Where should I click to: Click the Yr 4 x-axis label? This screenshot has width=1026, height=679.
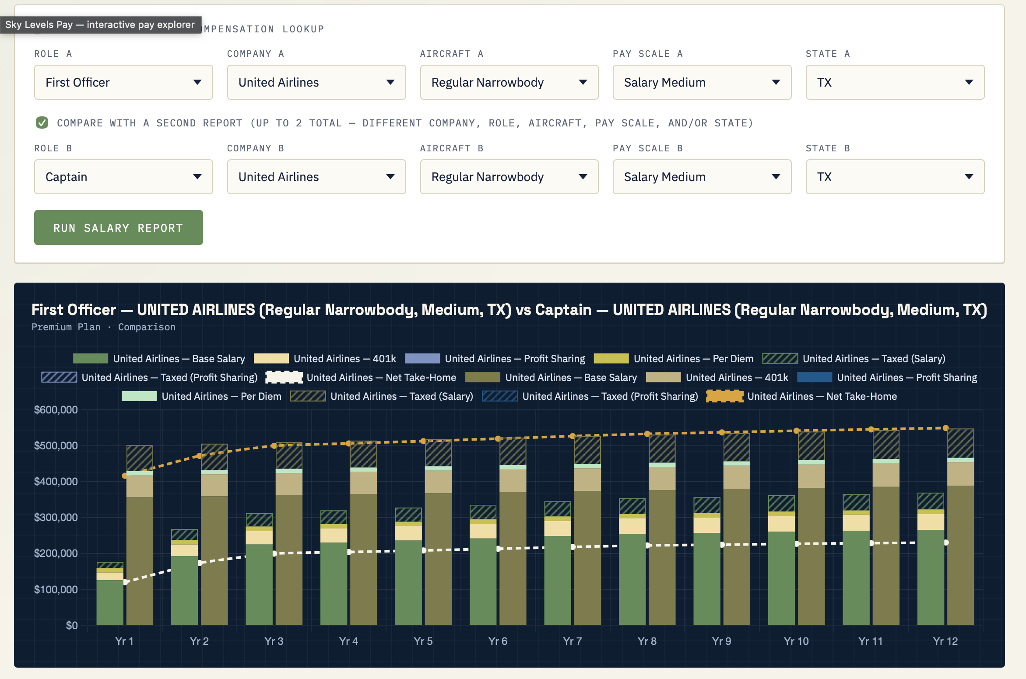pos(348,641)
